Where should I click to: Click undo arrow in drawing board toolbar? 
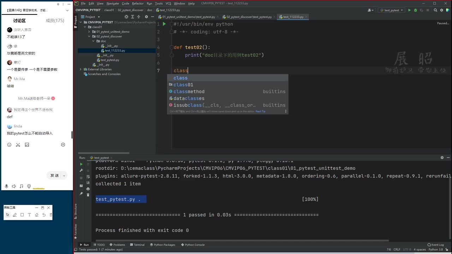44,215
